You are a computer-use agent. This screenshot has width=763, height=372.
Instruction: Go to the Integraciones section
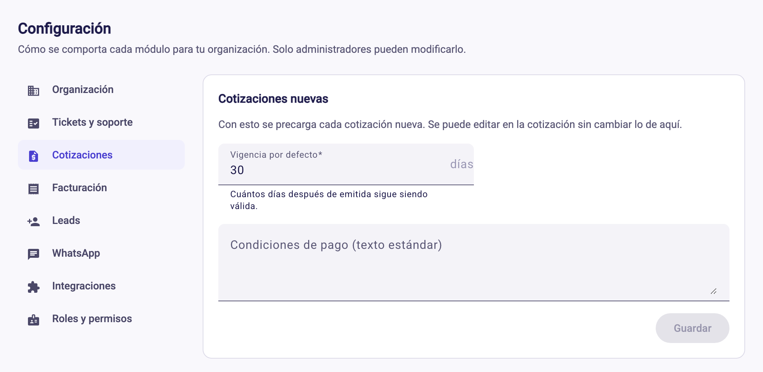tap(101, 286)
